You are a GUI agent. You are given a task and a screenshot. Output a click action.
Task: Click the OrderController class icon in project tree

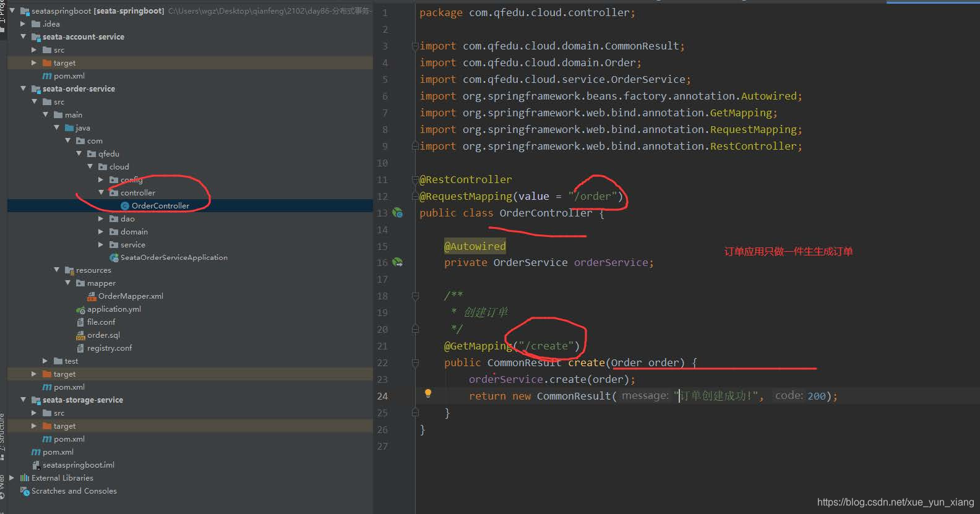tap(125, 206)
